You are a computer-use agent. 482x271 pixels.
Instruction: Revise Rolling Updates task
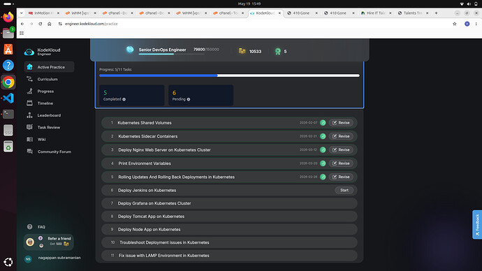[341, 177]
